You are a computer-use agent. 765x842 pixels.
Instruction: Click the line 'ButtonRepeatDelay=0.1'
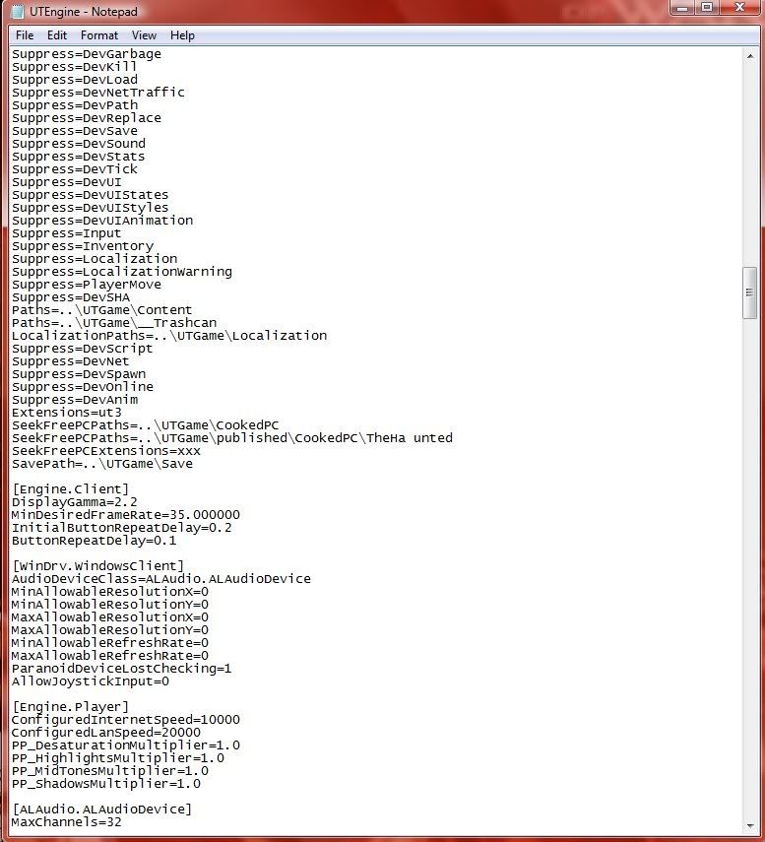tap(94, 541)
